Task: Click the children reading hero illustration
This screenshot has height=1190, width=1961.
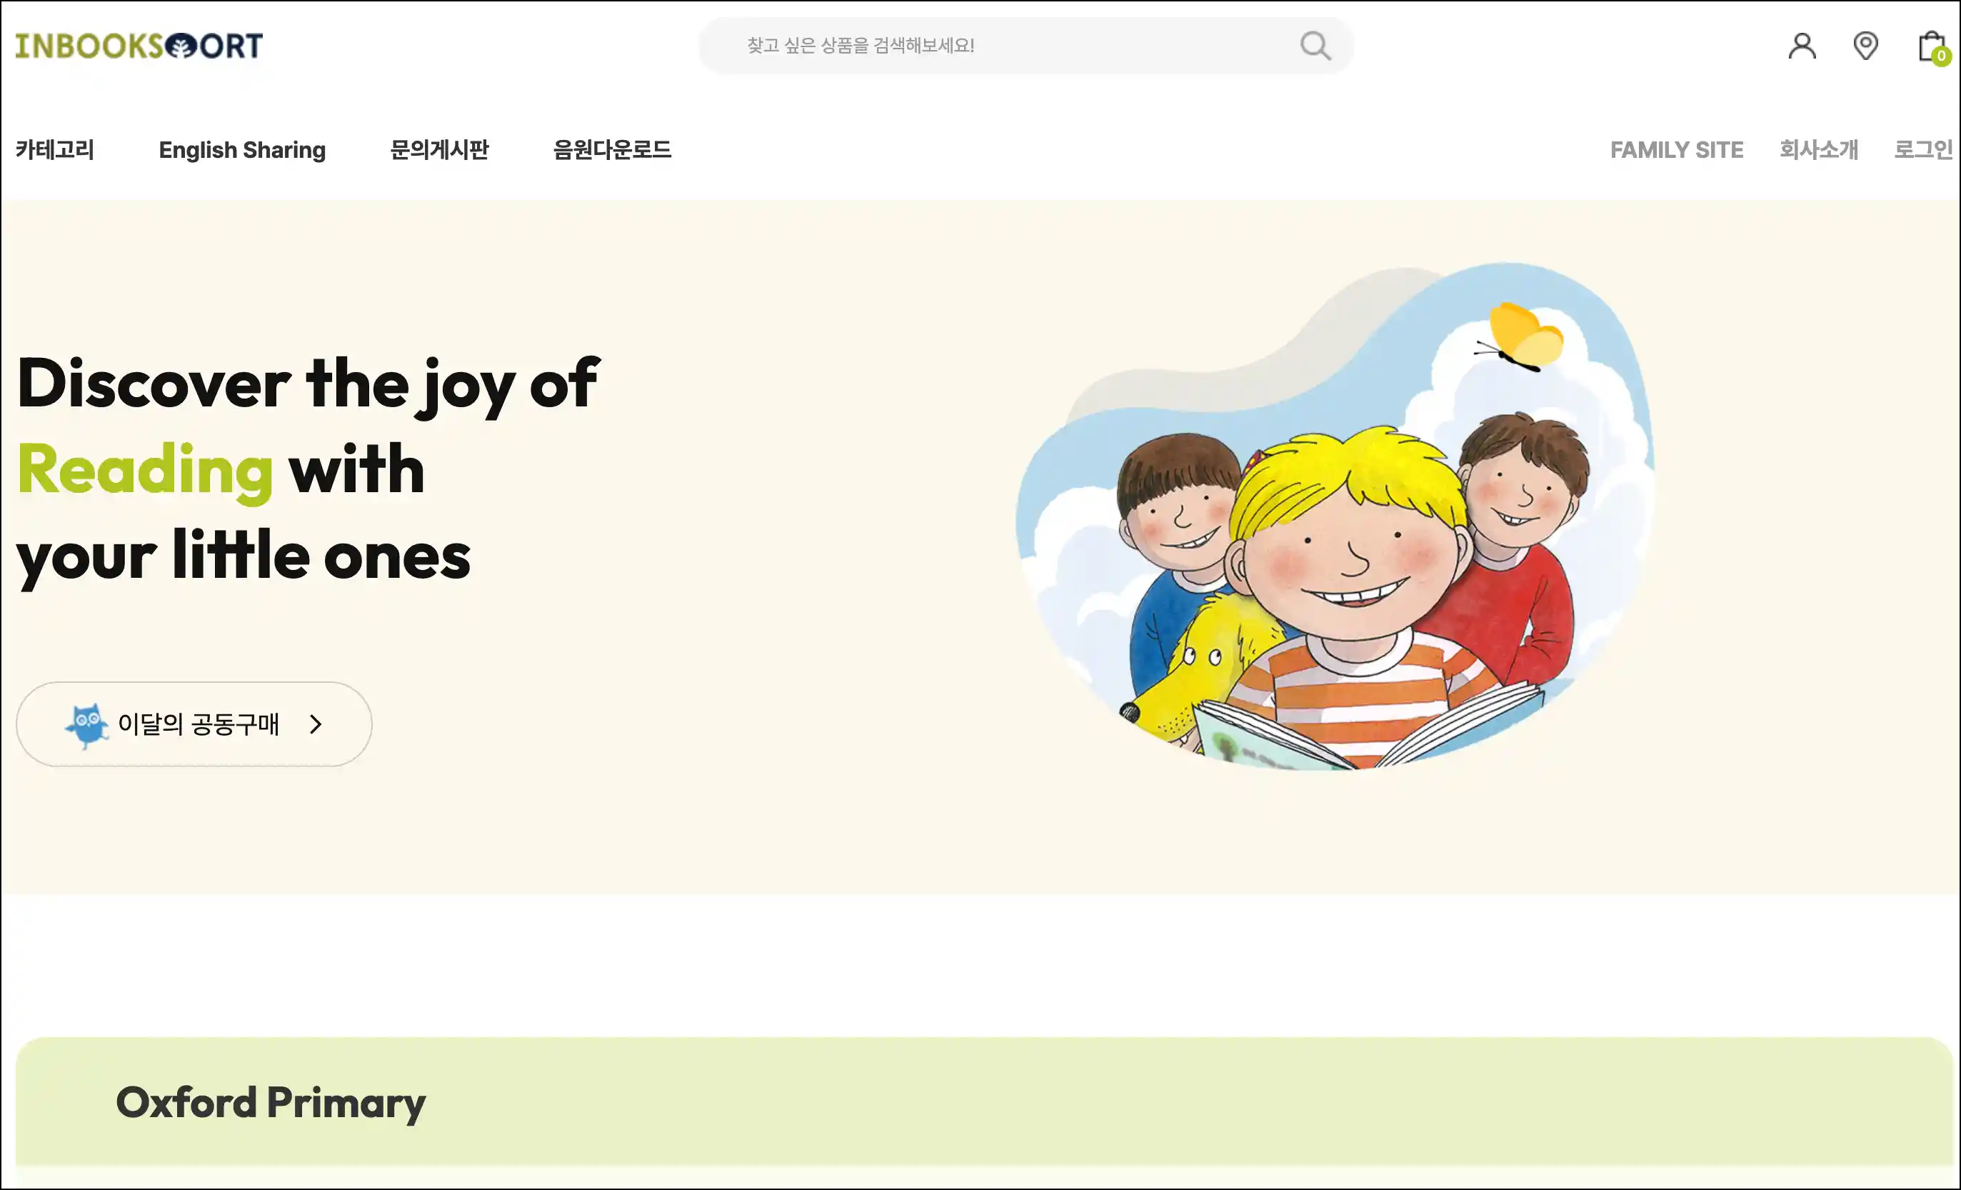Action: point(1336,516)
